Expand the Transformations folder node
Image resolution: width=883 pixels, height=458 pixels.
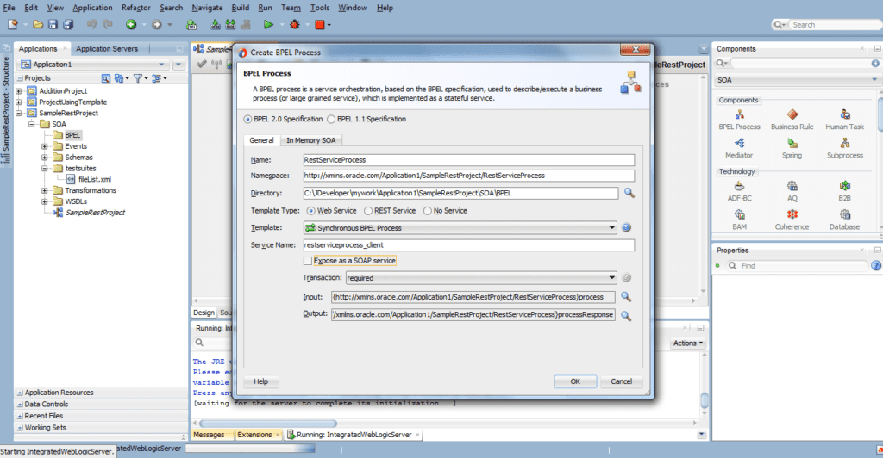tap(45, 190)
